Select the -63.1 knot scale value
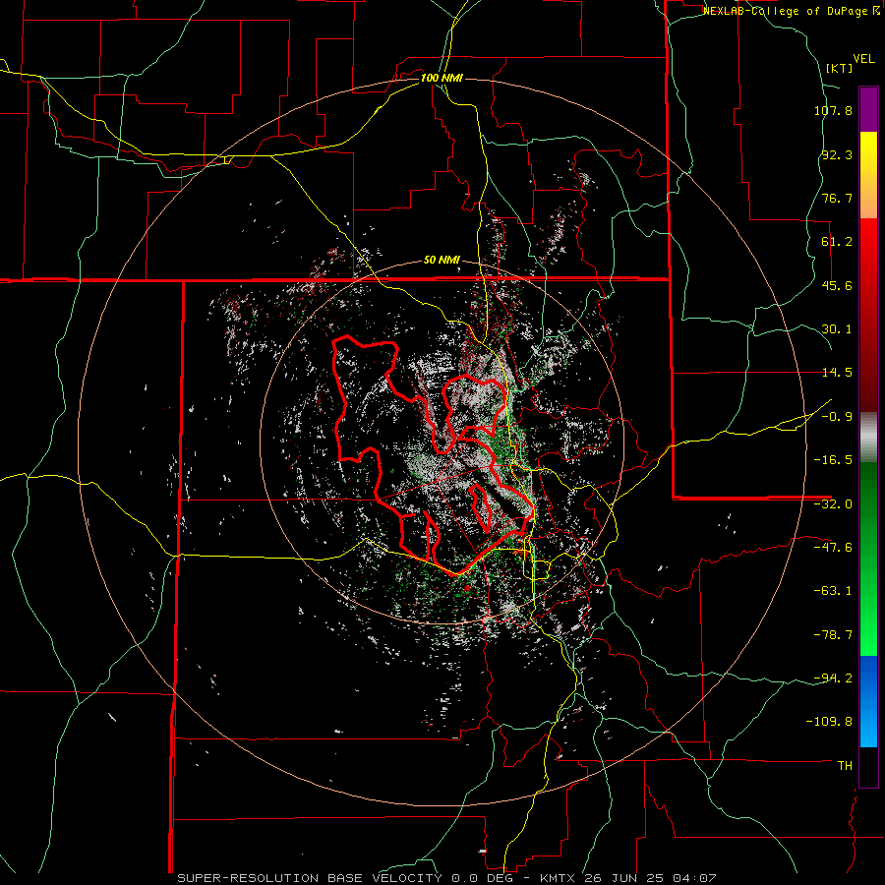This screenshot has width=885, height=885. pos(833,591)
